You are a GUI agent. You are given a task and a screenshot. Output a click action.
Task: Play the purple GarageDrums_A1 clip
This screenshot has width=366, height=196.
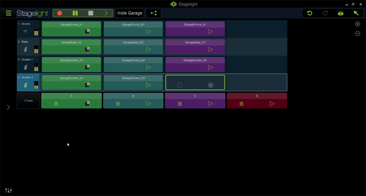pos(210,32)
